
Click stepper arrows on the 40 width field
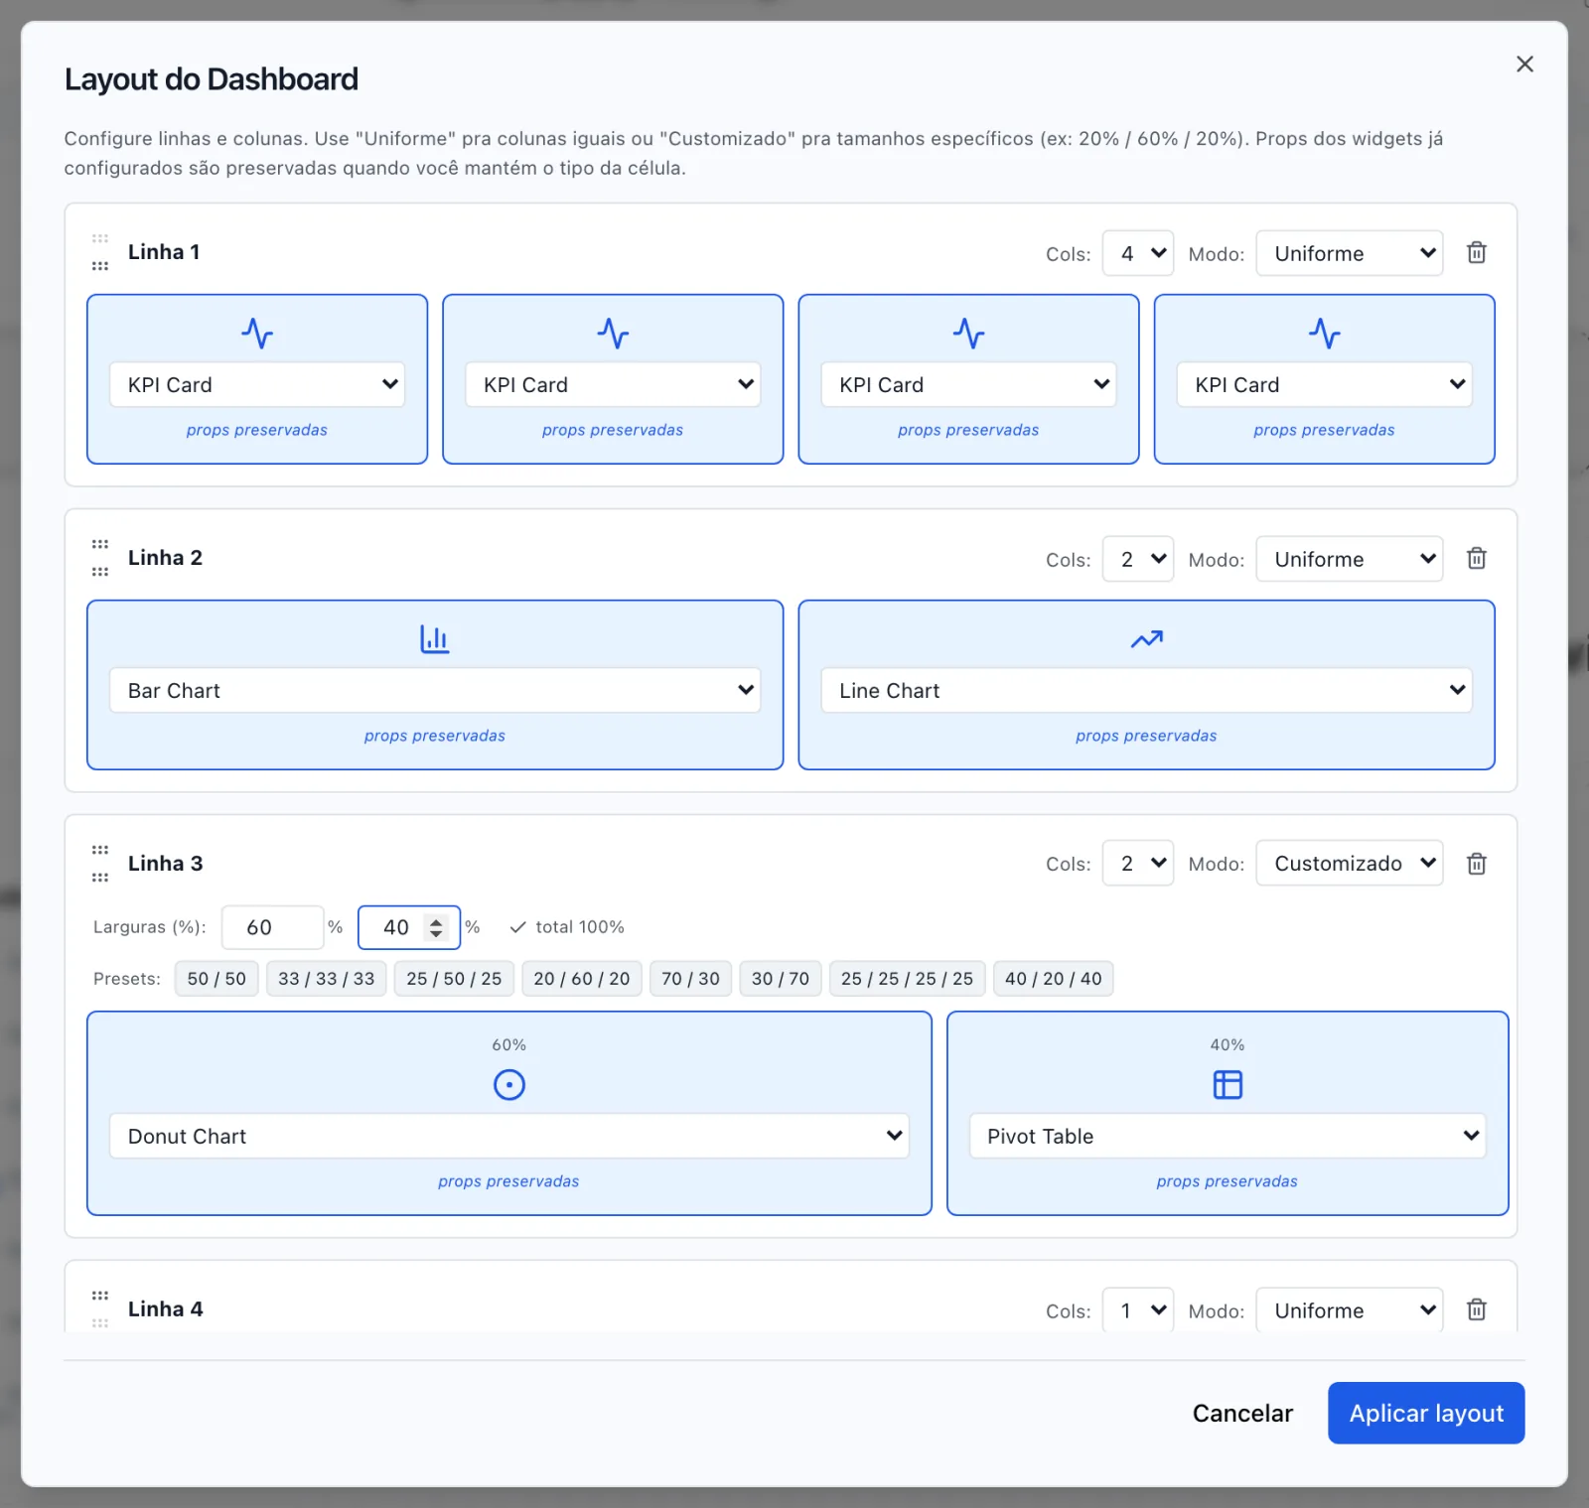[x=436, y=927]
